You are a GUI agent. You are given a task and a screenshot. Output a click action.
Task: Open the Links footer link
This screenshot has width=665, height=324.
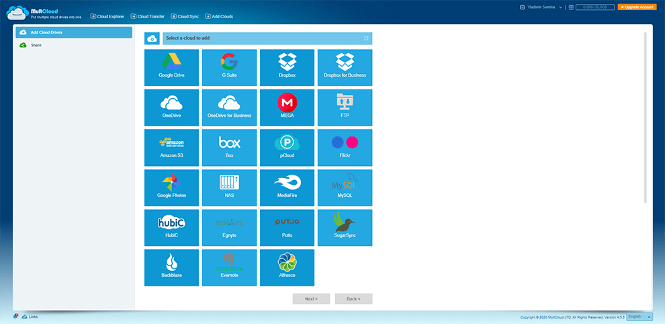(30, 317)
